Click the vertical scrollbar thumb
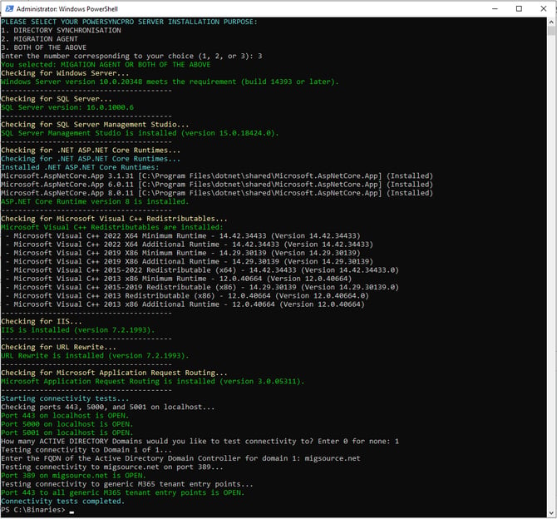This screenshot has height=519, width=557. [551, 31]
